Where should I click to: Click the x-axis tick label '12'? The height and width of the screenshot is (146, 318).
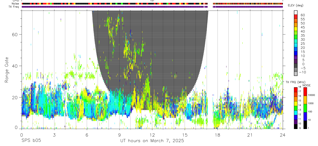click(x=152, y=135)
